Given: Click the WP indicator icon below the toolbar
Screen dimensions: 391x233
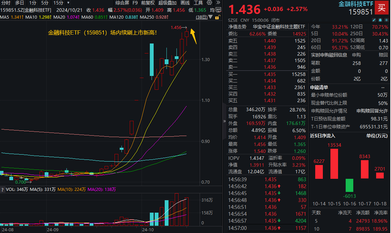Looking at the screenshot, I should (218, 10).
